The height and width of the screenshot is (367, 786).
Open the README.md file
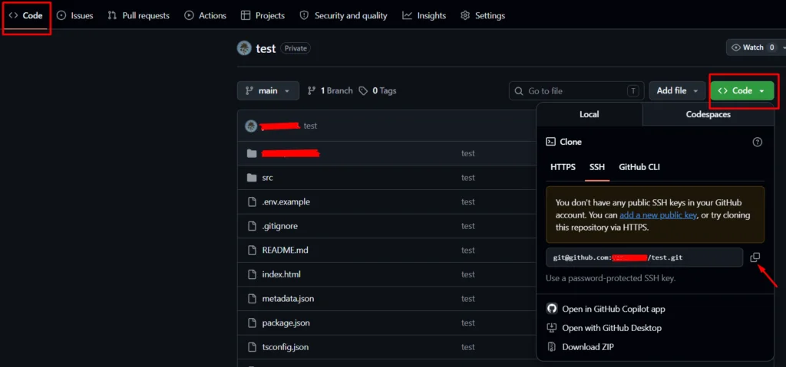pos(285,250)
